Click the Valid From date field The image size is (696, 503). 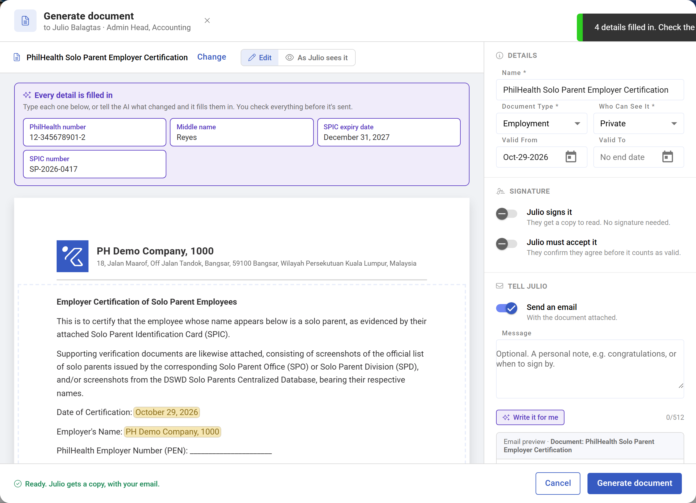coord(542,157)
